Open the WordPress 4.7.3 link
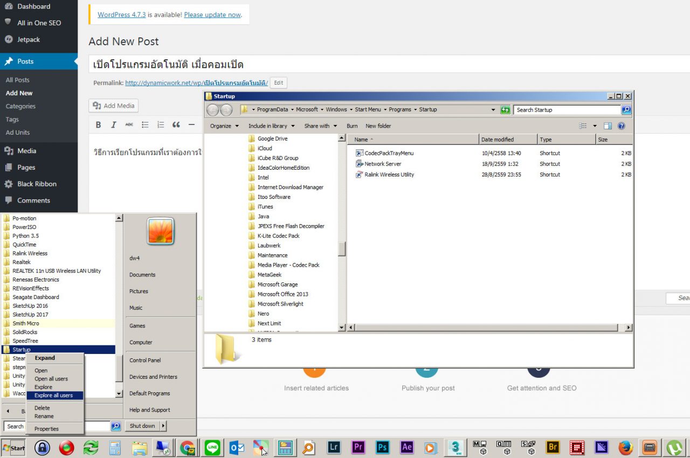The width and height of the screenshot is (690, 458). point(122,15)
